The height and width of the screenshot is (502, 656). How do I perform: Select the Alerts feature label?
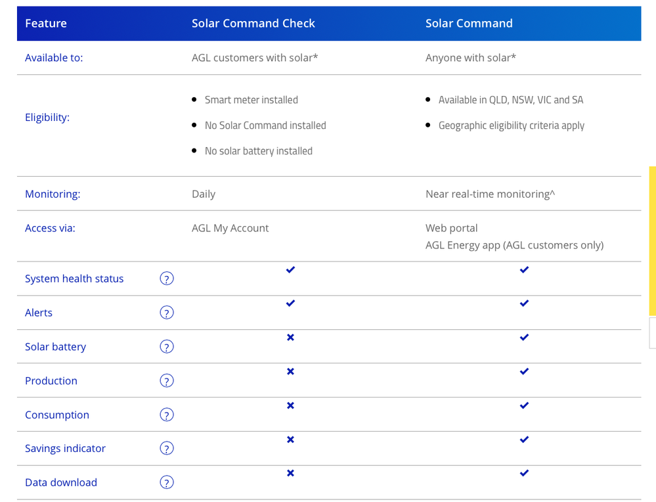pos(39,313)
